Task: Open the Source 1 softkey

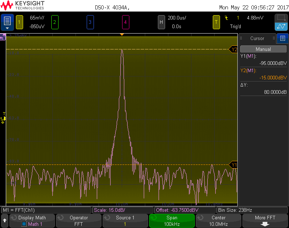Action: coord(125,221)
